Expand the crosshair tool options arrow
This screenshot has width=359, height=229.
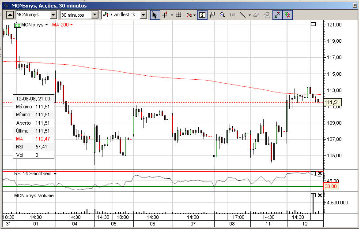tap(172, 15)
